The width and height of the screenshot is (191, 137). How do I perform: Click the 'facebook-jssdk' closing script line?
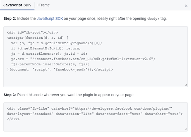pyautogui.click(x=60, y=69)
